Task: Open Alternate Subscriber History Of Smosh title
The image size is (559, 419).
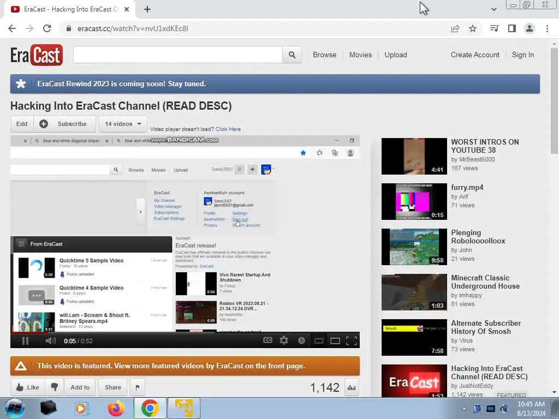Action: pyautogui.click(x=486, y=327)
